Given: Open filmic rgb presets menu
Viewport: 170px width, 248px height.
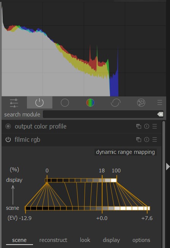Looking at the screenshot, I should point(154,139).
